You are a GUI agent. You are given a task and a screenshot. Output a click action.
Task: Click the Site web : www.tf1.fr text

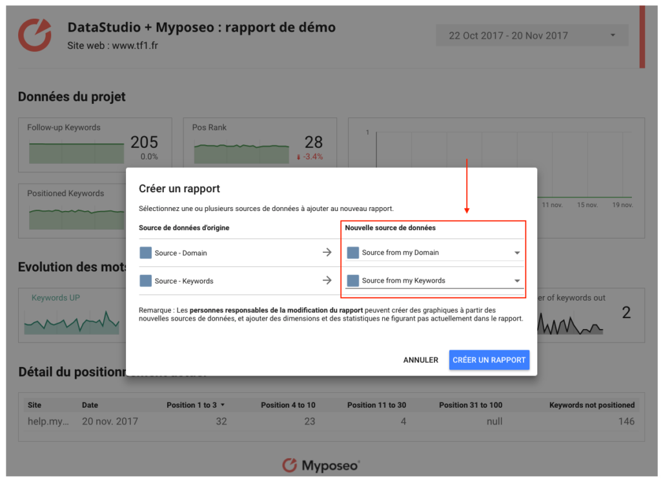pos(112,46)
